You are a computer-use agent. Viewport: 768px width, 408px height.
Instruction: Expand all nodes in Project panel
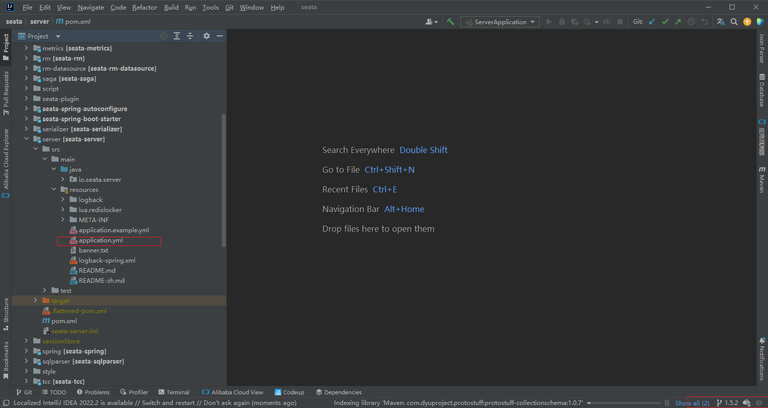(177, 36)
